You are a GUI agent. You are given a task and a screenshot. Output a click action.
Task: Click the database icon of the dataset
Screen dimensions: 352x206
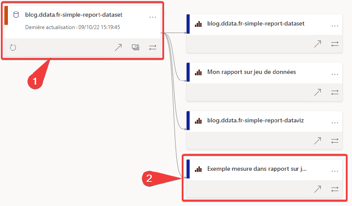click(16, 15)
